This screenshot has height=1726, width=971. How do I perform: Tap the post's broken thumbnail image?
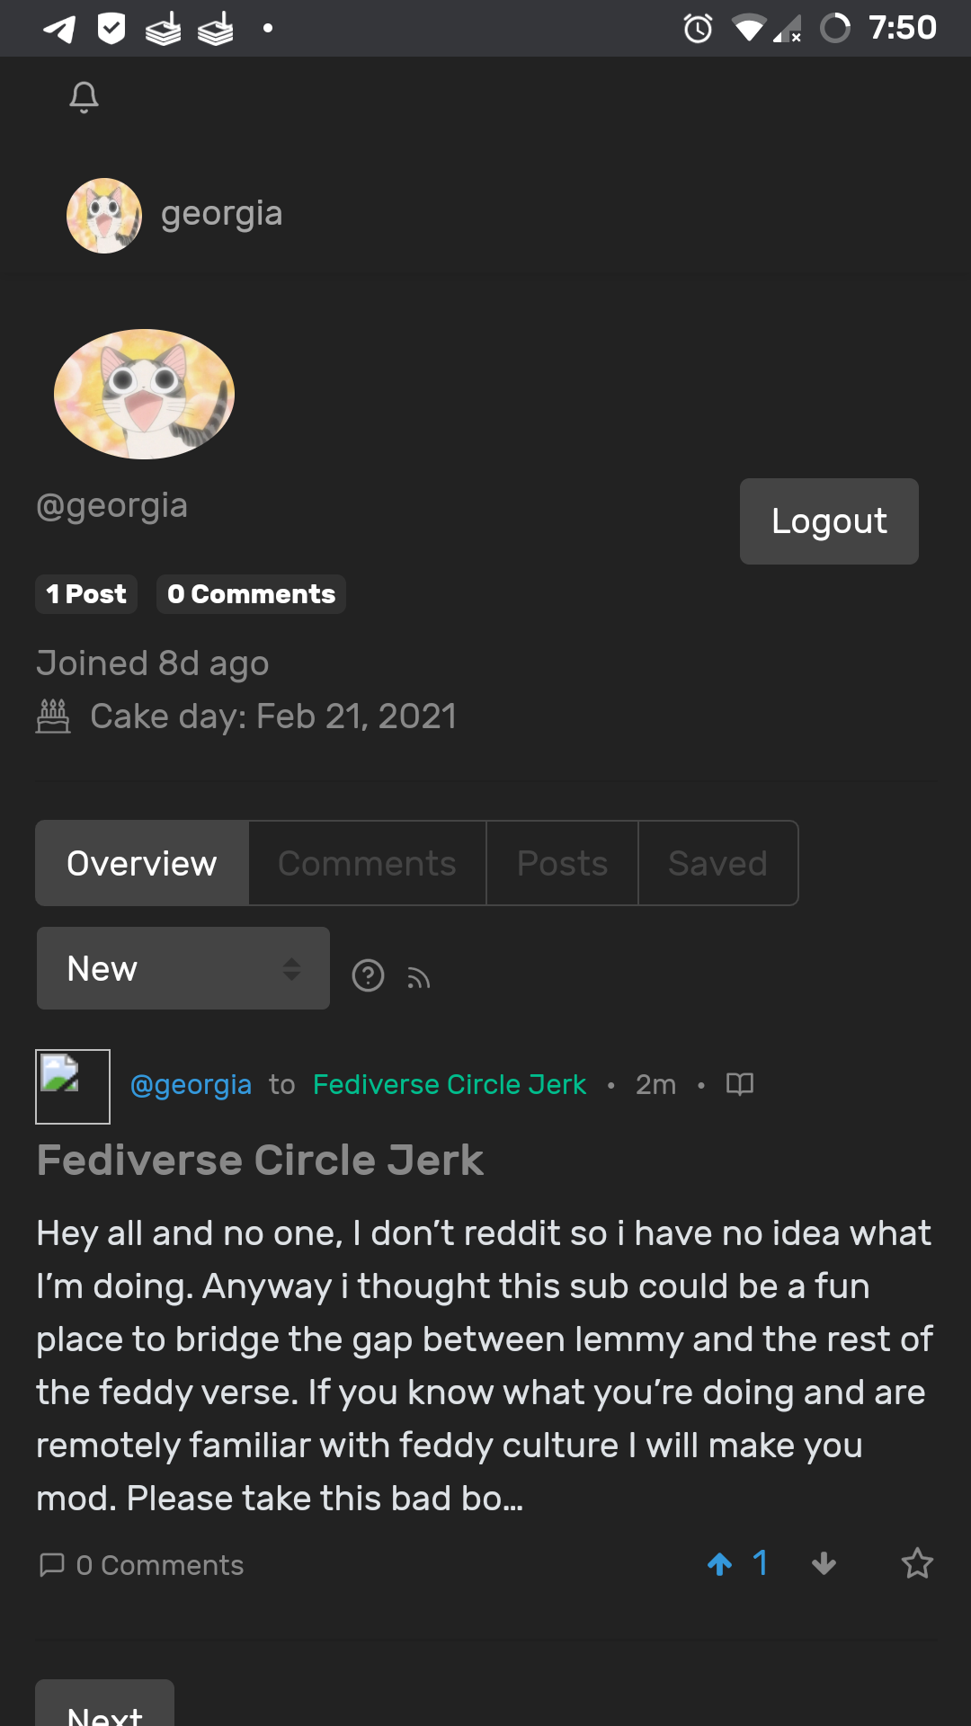tap(73, 1086)
